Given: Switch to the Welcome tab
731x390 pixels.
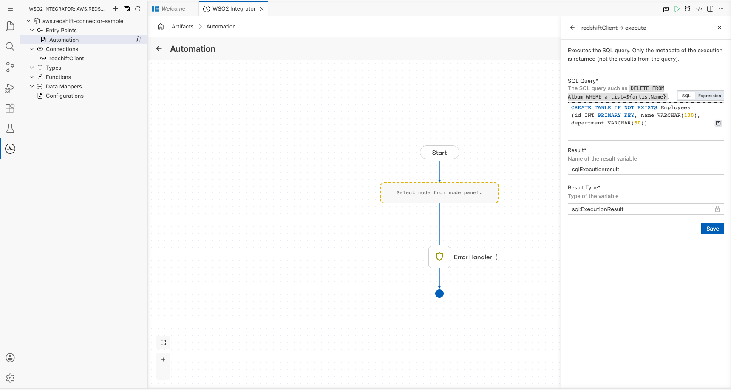Looking at the screenshot, I should (173, 8).
